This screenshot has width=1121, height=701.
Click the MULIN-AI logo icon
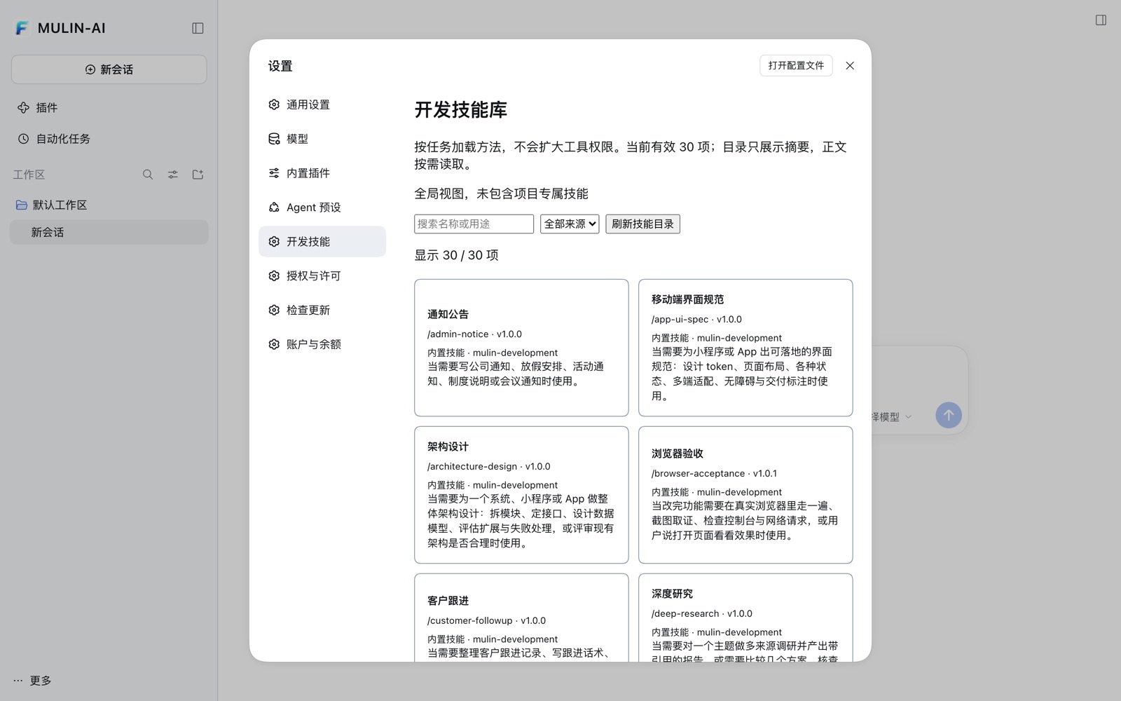[x=22, y=28]
